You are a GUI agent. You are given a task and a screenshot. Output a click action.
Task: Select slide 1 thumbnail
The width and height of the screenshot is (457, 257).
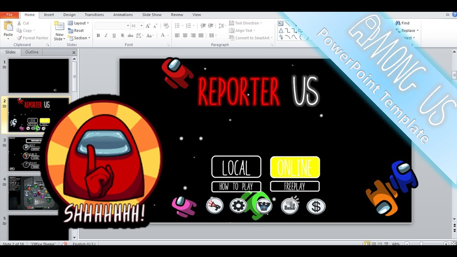point(39,76)
